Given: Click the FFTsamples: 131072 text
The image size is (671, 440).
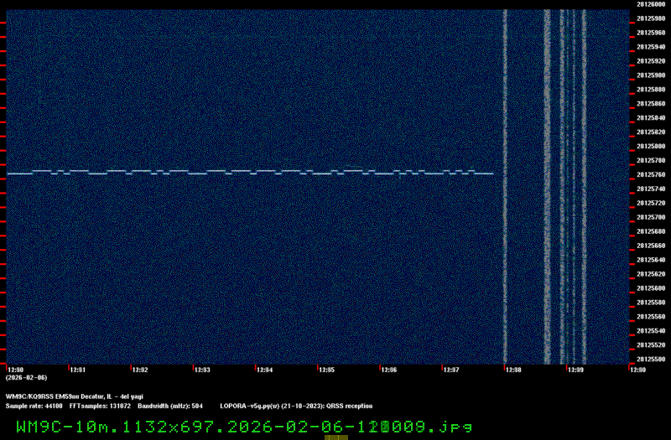Looking at the screenshot, I should tap(100, 406).
